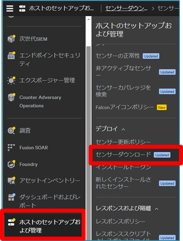Screen dimensions: 183x241
Task: Click the ダッシュボードおよびレポート icon
Action: pos(11,197)
